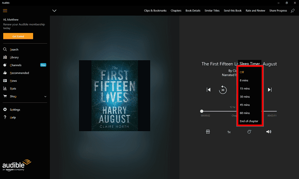
Task: Open Recommended label
Action: [20, 73]
